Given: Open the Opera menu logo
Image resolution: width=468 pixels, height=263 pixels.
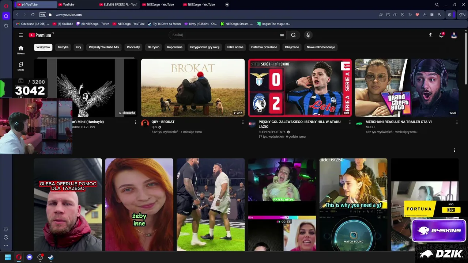Looking at the screenshot, I should (x=6, y=6).
